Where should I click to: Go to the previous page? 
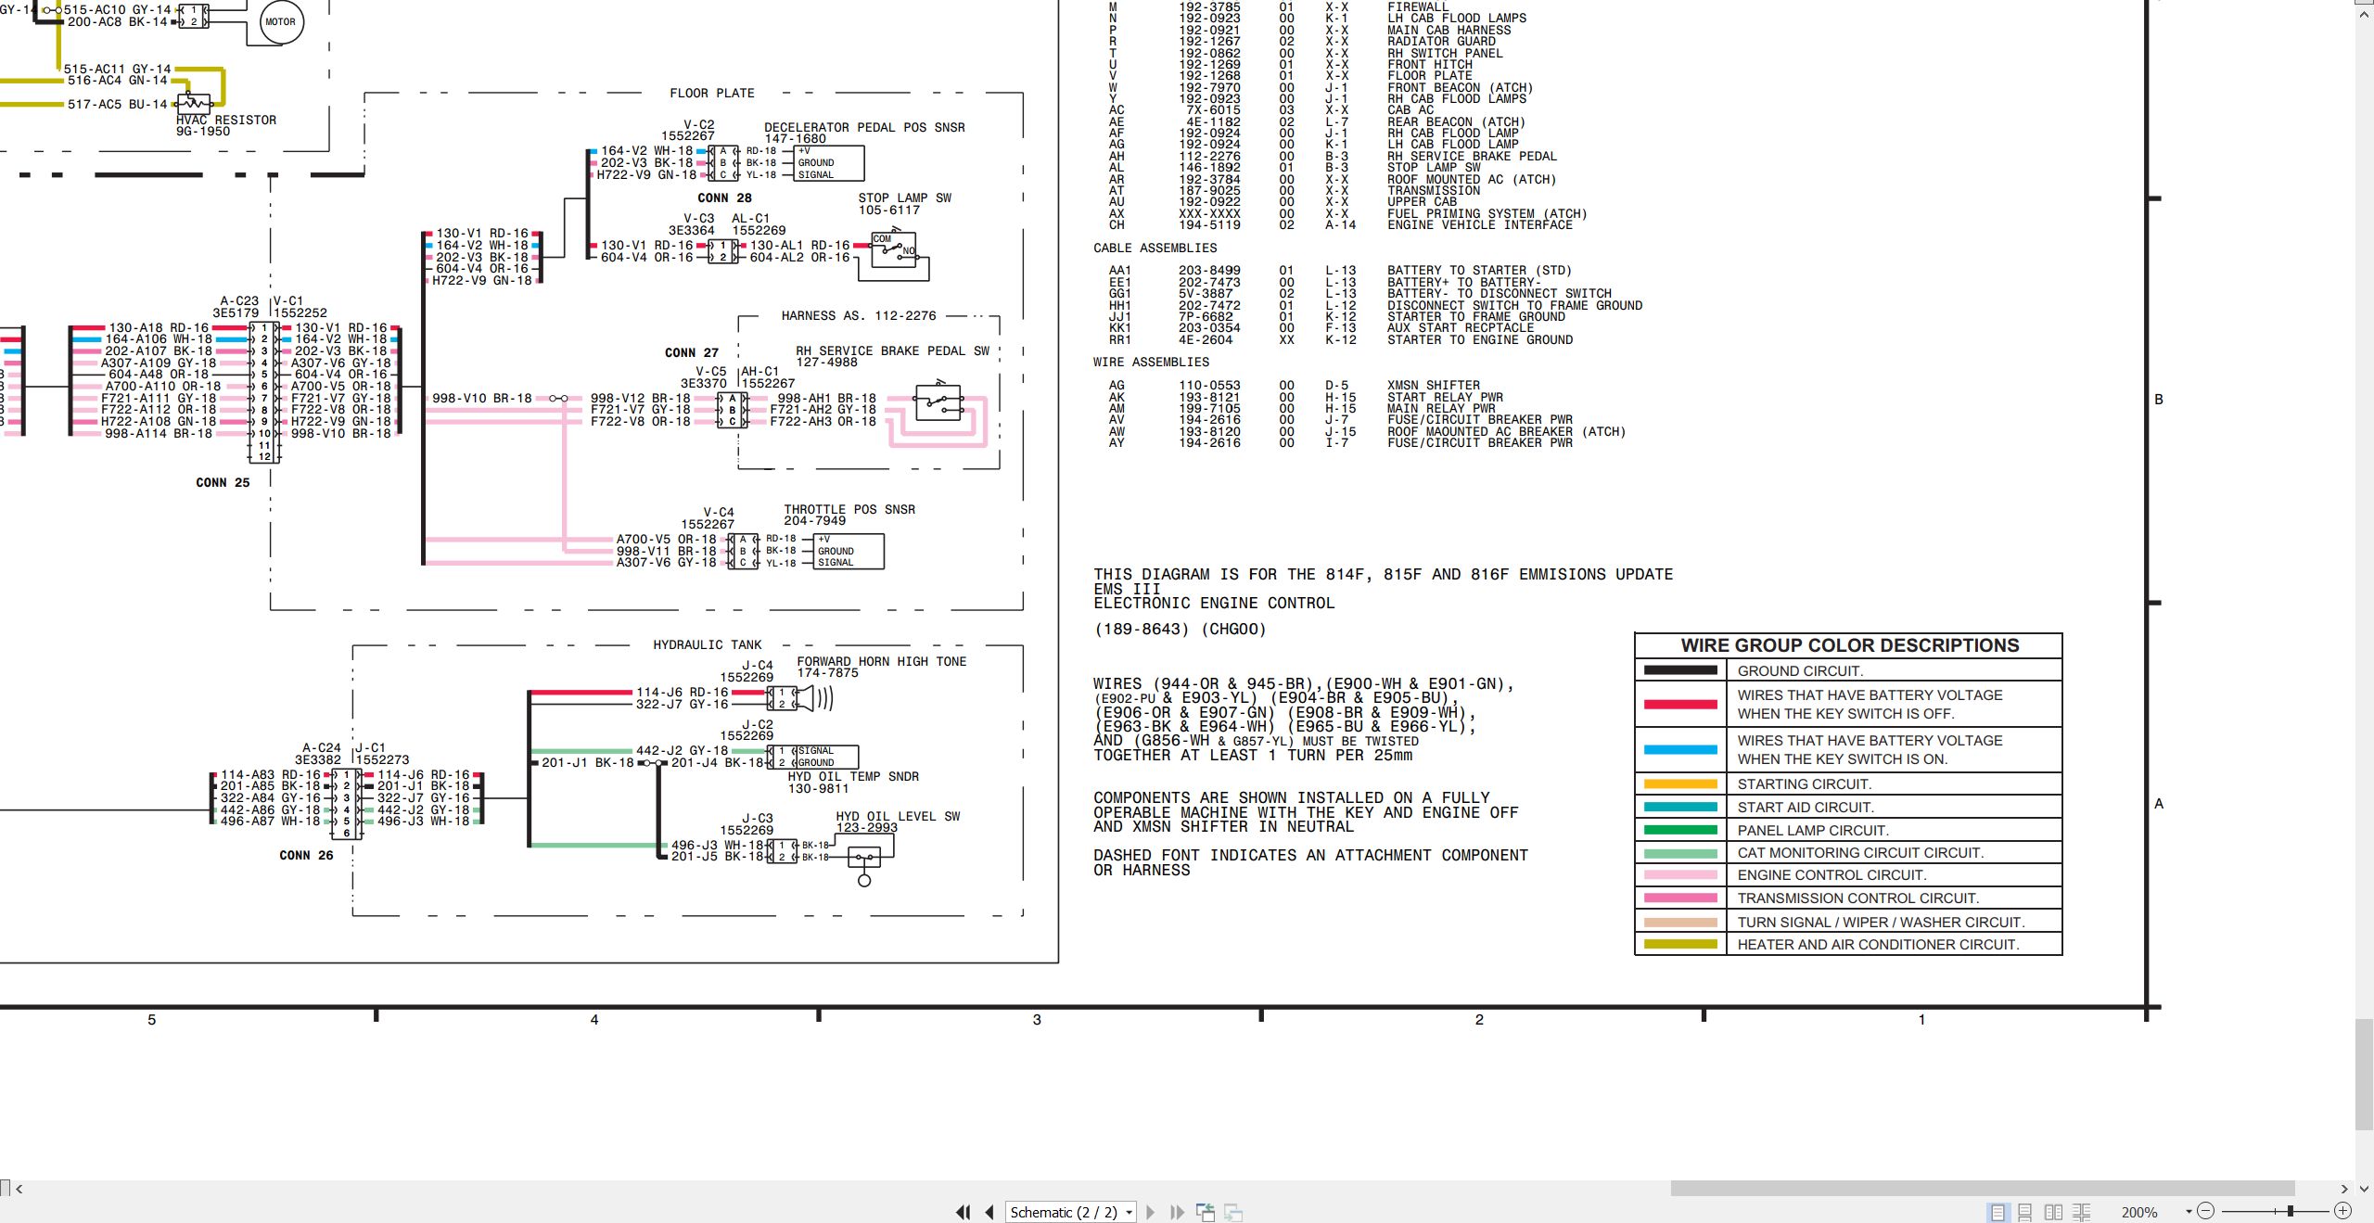pos(989,1212)
